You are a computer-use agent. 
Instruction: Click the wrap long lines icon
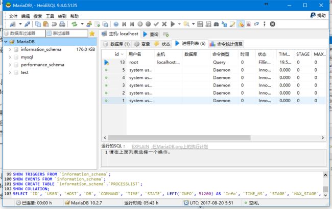(256, 24)
